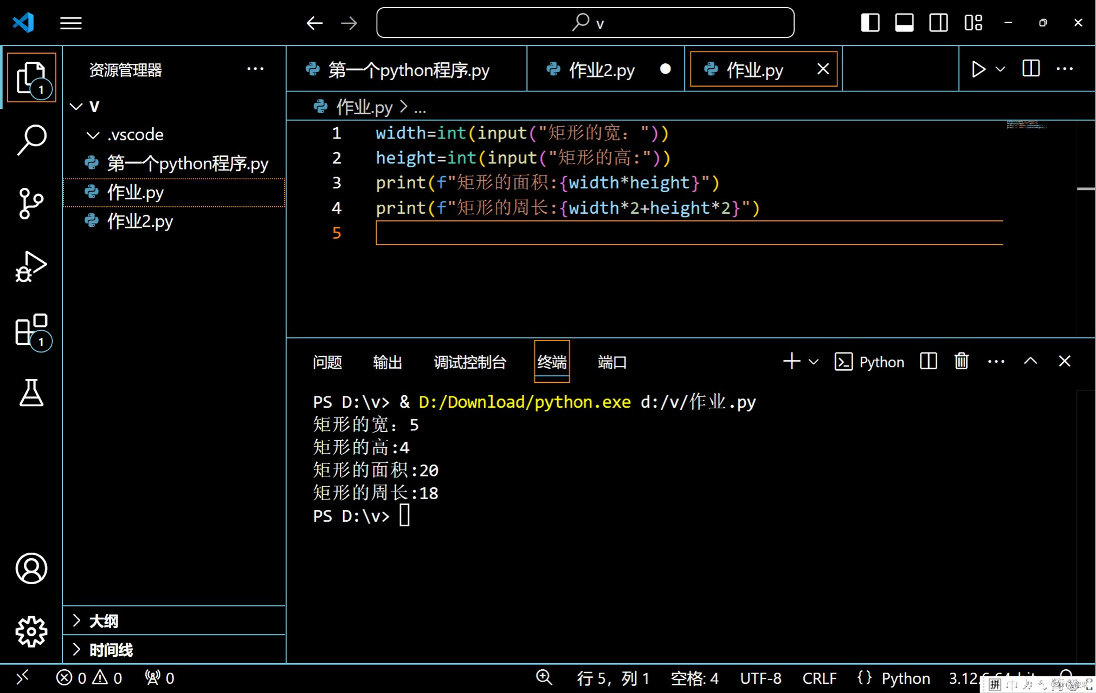Click the zoom magnifier status icon
The image size is (1096, 693).
coord(544,677)
